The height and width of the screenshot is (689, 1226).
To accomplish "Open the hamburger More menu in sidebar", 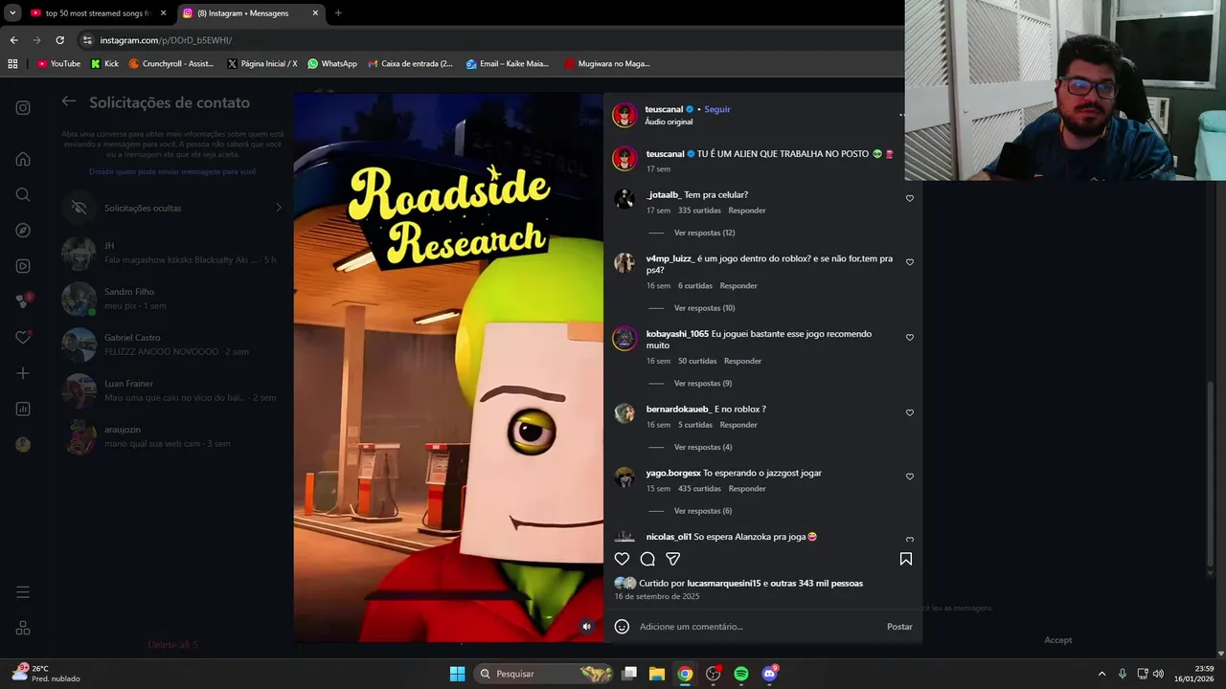I will [x=23, y=592].
